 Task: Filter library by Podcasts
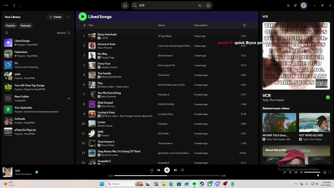click(x=26, y=26)
